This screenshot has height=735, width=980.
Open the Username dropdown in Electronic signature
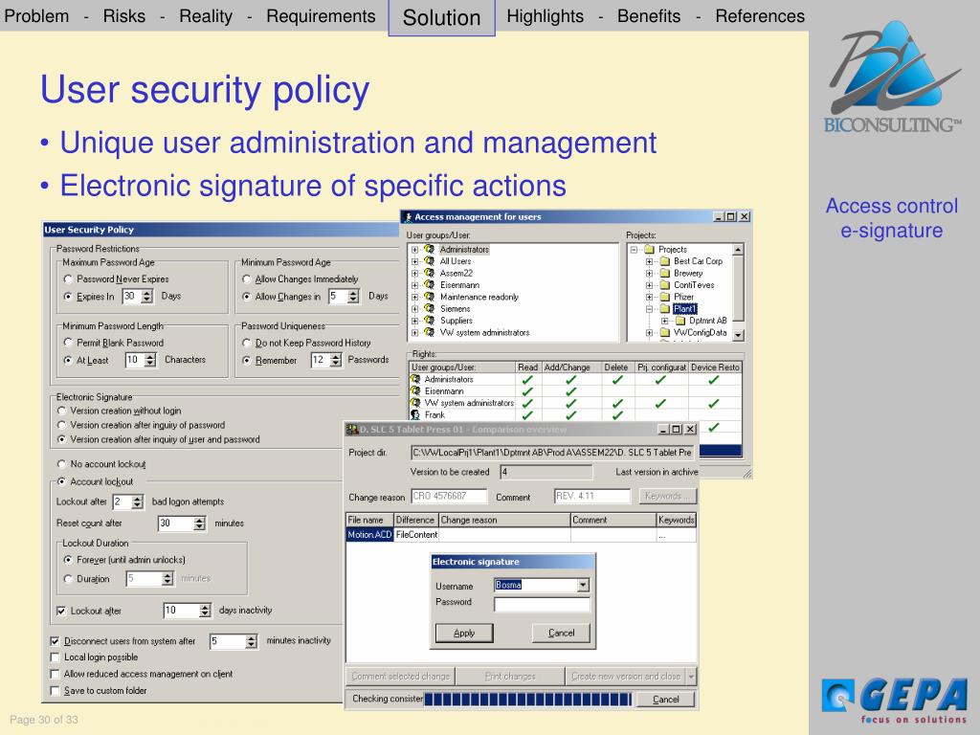tap(583, 585)
